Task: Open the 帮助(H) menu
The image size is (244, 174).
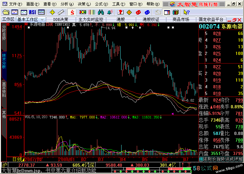Action: tap(153, 4)
